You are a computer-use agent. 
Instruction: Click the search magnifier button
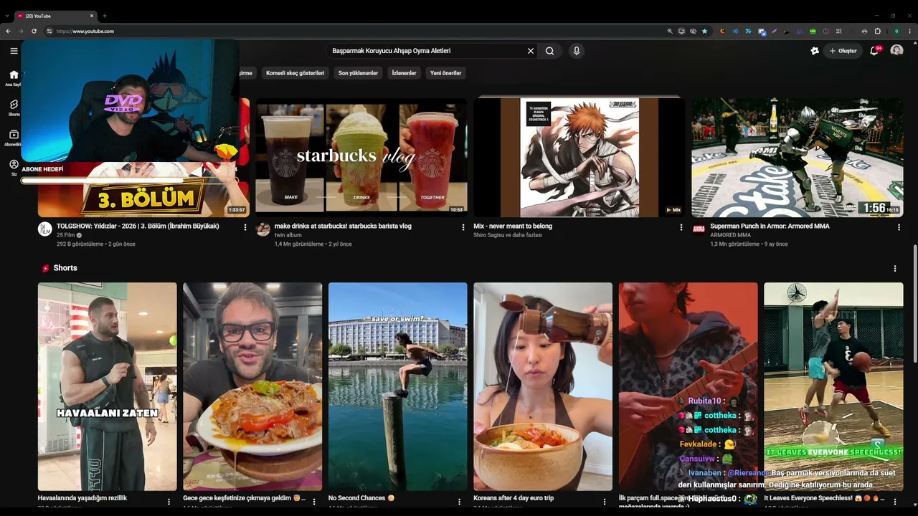tap(549, 51)
